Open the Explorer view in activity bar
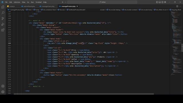The width and height of the screenshot is (183, 103). tap(3, 7)
